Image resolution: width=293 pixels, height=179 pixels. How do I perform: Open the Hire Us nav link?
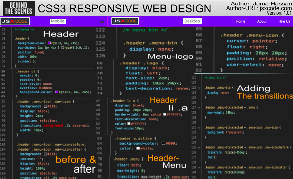[x=284, y=21]
